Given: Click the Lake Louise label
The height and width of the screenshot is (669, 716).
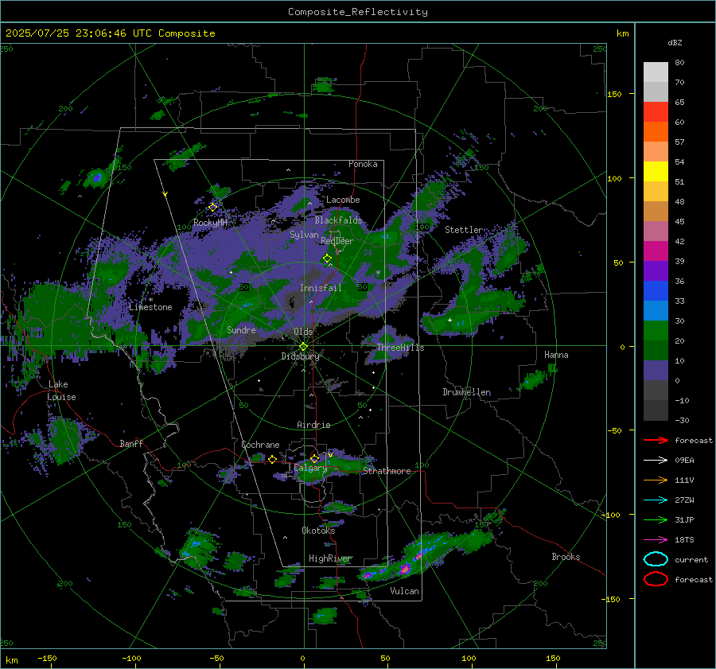Looking at the screenshot, I should pyautogui.click(x=61, y=391).
